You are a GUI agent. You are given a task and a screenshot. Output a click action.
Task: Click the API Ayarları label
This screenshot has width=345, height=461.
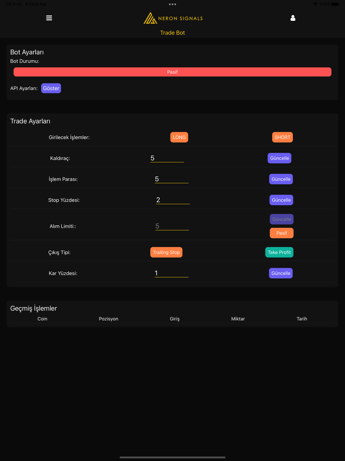tap(24, 88)
